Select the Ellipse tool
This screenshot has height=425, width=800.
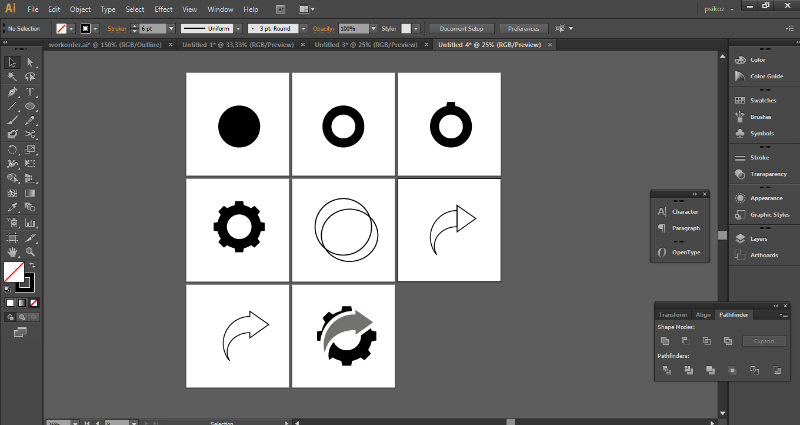pyautogui.click(x=30, y=107)
